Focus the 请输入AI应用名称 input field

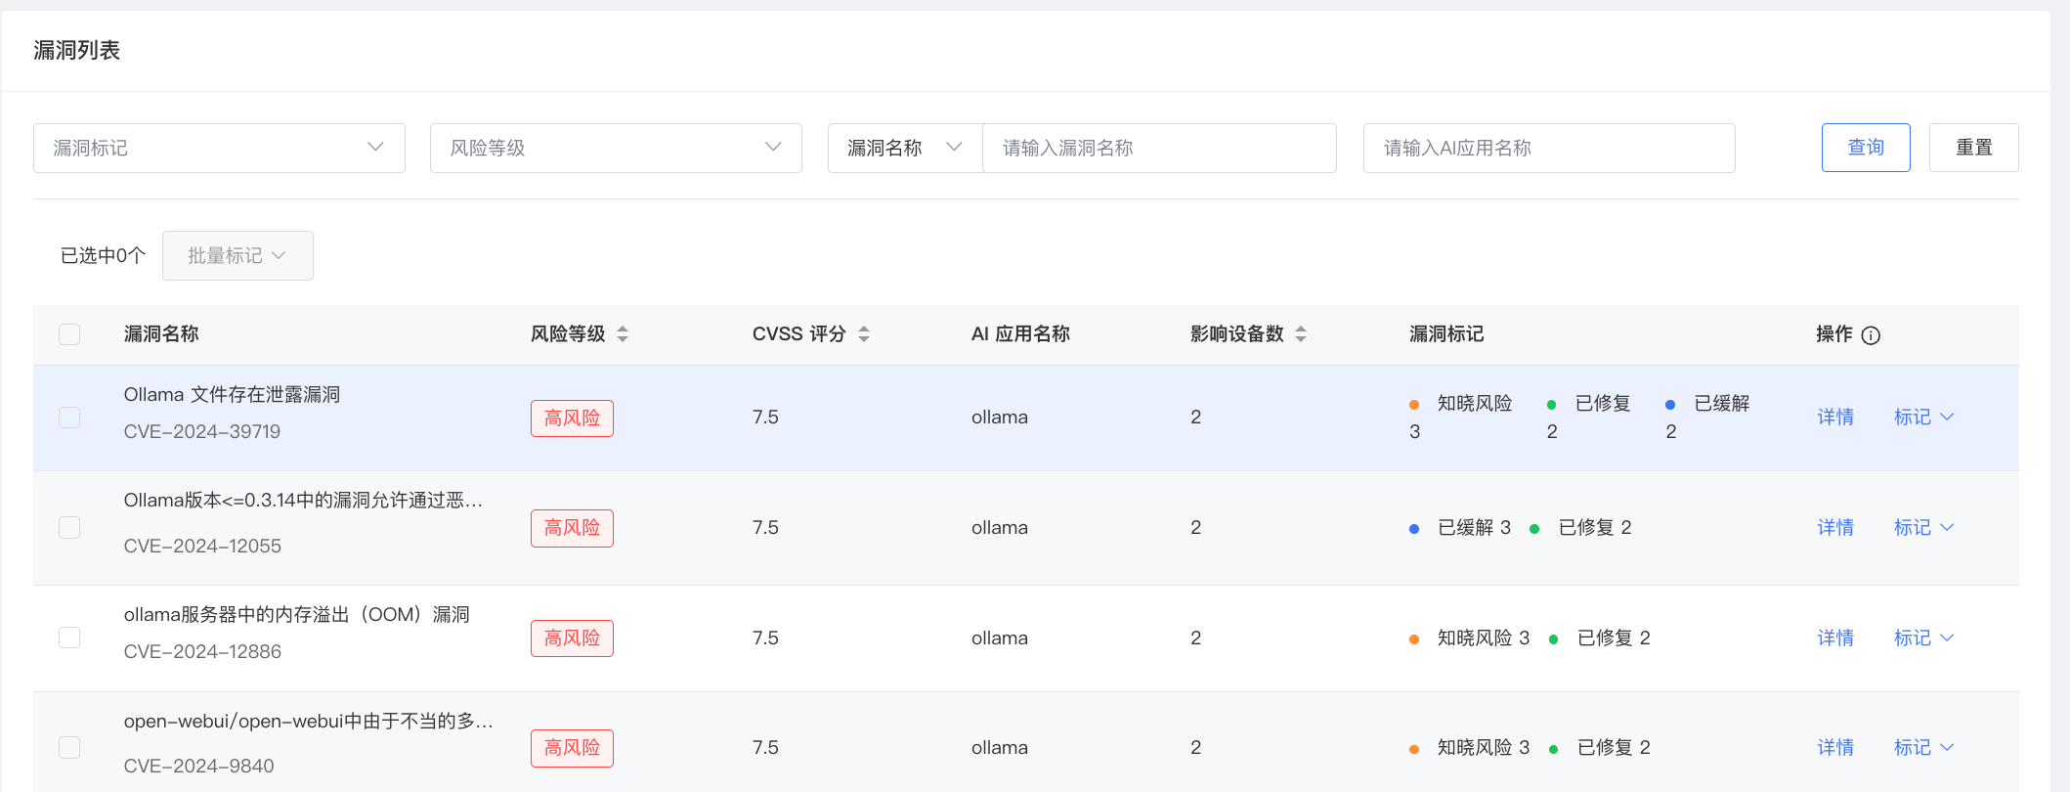1548,148
